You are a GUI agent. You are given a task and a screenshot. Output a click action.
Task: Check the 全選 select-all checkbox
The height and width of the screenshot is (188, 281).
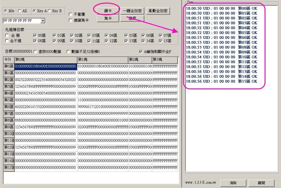coord(7,36)
